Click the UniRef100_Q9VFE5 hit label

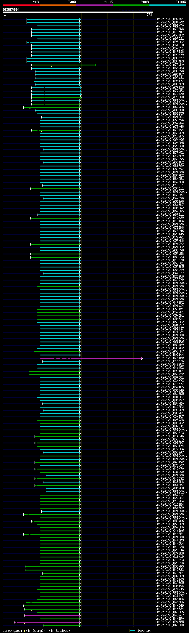(170, 622)
